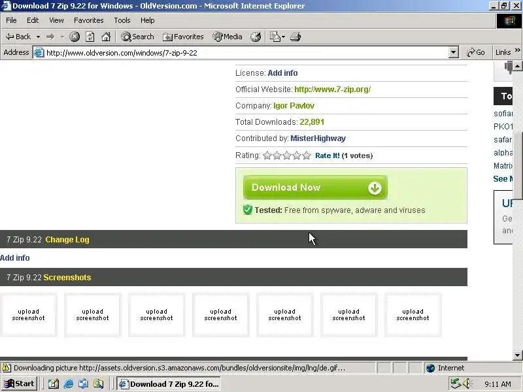Click Show Desktop quick launch icon
This screenshot has height=392, width=523.
[53, 384]
